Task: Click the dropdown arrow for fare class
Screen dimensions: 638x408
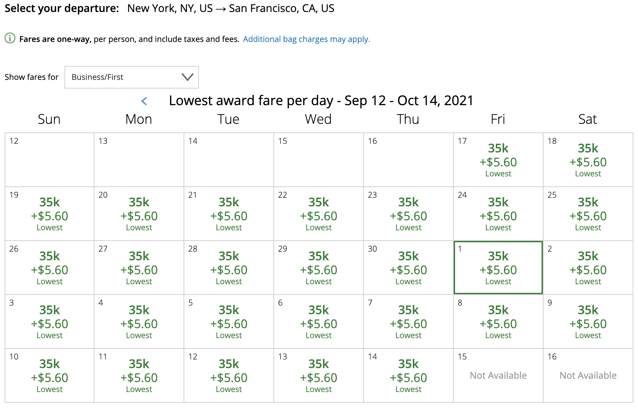Action: pyautogui.click(x=188, y=77)
